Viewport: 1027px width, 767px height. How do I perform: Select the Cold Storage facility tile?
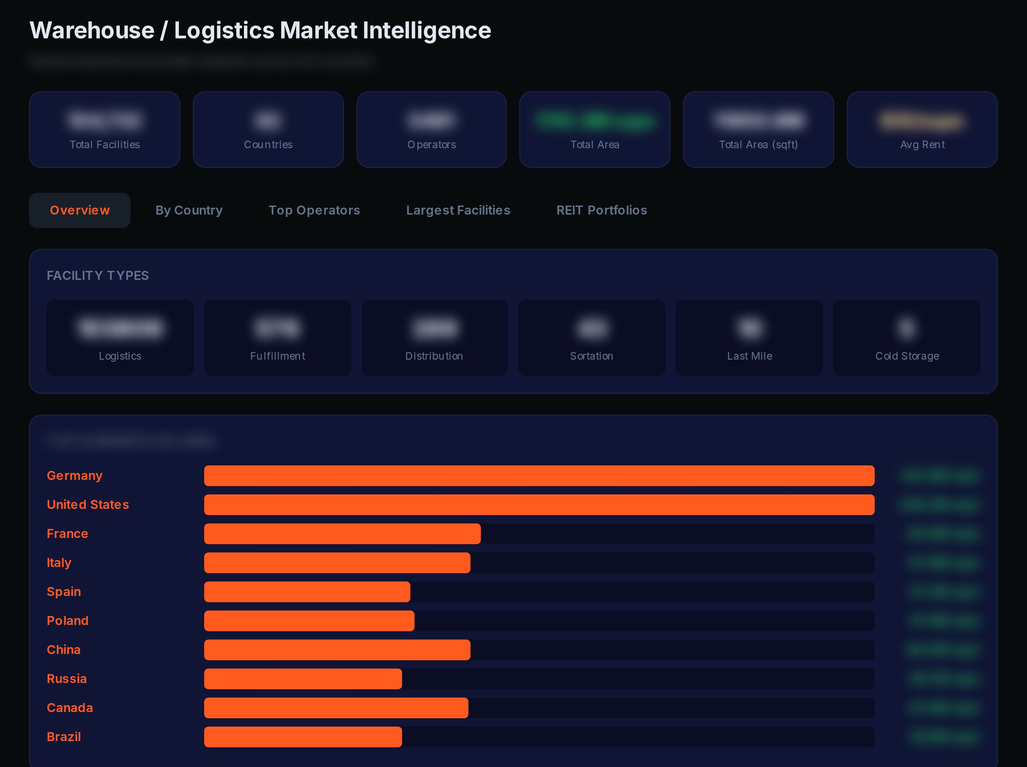(x=907, y=338)
